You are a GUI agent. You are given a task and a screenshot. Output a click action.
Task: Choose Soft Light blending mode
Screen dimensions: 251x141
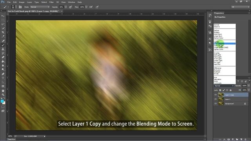[225, 55]
